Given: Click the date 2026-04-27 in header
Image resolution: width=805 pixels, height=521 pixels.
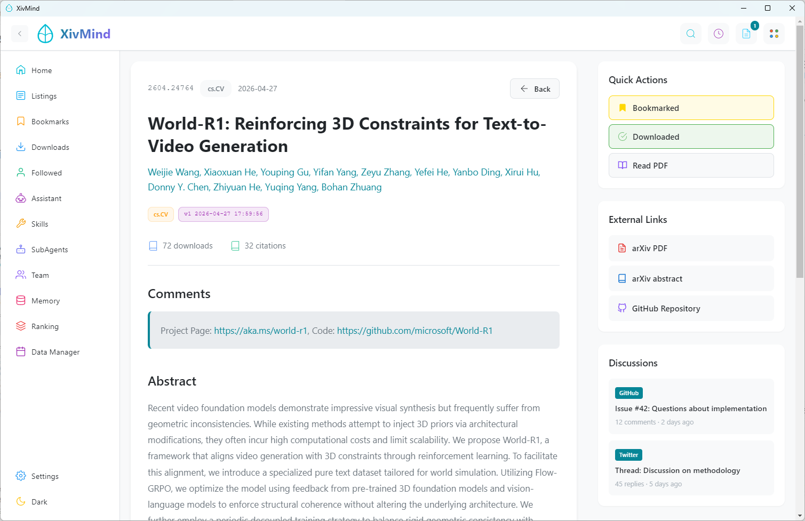Looking at the screenshot, I should pyautogui.click(x=258, y=89).
